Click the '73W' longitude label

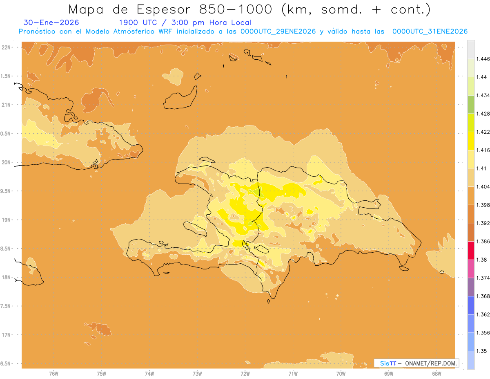(x=197, y=374)
